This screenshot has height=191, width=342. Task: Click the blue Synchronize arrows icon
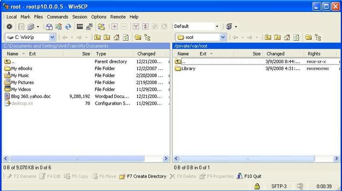point(68,26)
